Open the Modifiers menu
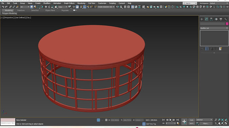This screenshot has height=128, width=229. click(47, 3)
